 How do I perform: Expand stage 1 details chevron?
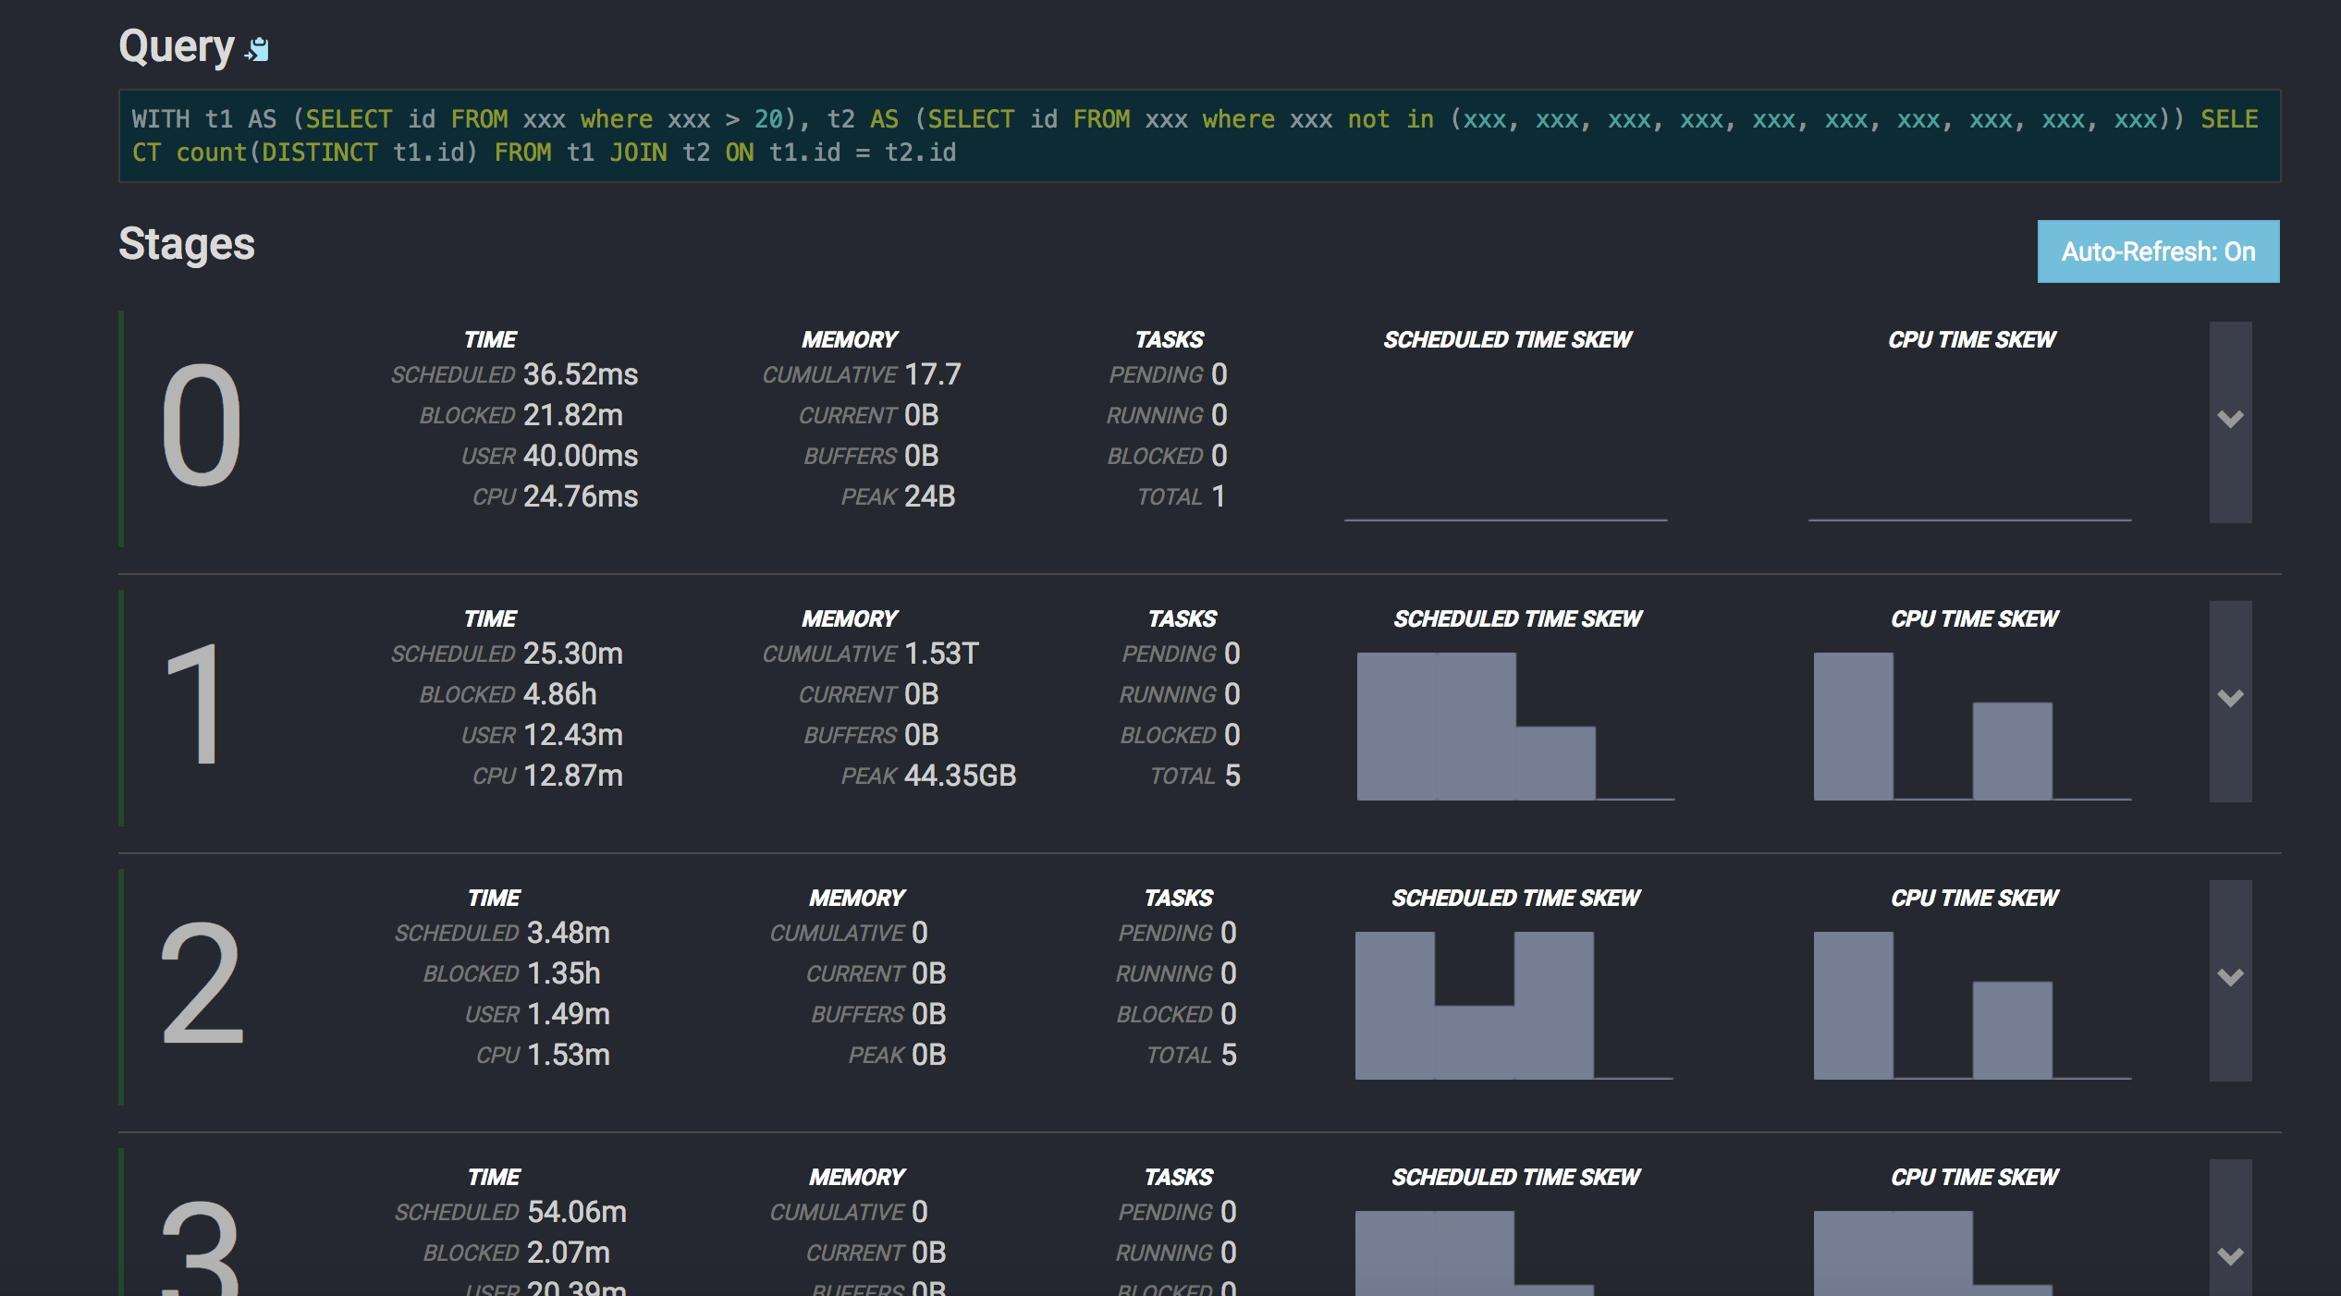pyautogui.click(x=2230, y=700)
